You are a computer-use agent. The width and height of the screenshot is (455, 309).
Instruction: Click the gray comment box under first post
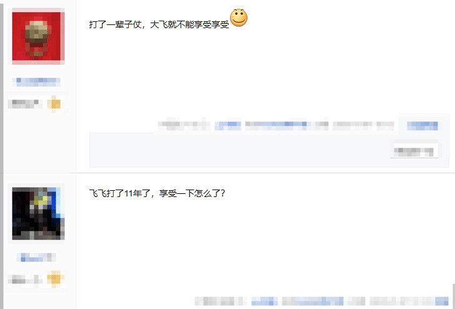pyautogui.click(x=269, y=150)
